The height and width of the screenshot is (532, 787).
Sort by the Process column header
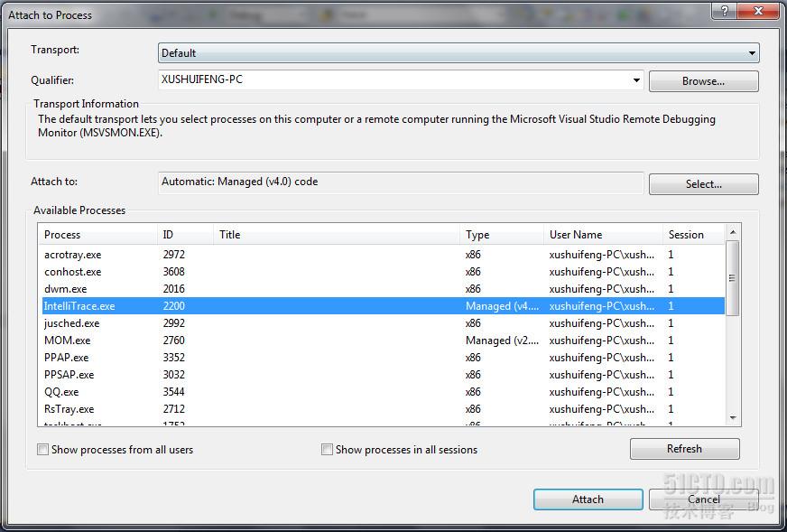(97, 235)
